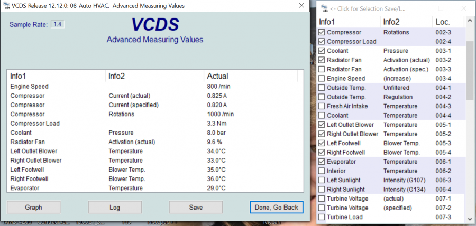Click the Sample Rate value field
Image resolution: width=476 pixels, height=226 pixels.
pos(58,25)
